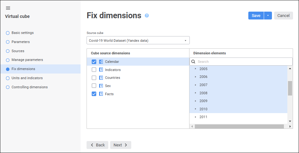Open the Save button dropdown arrow
The image size is (299, 153).
click(x=268, y=16)
